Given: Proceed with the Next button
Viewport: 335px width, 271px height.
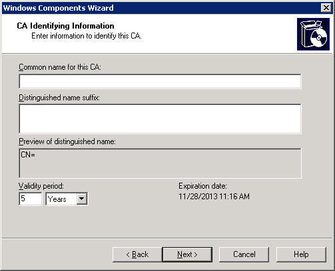Looking at the screenshot, I should coord(187,254).
